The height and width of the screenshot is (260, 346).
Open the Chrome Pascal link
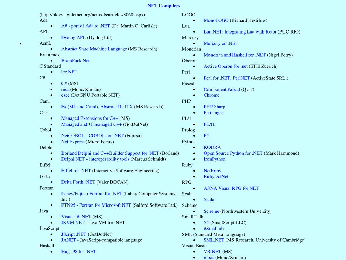pos(212,95)
